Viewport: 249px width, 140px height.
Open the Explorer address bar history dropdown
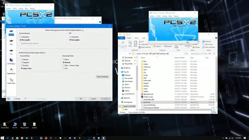tap(184, 54)
